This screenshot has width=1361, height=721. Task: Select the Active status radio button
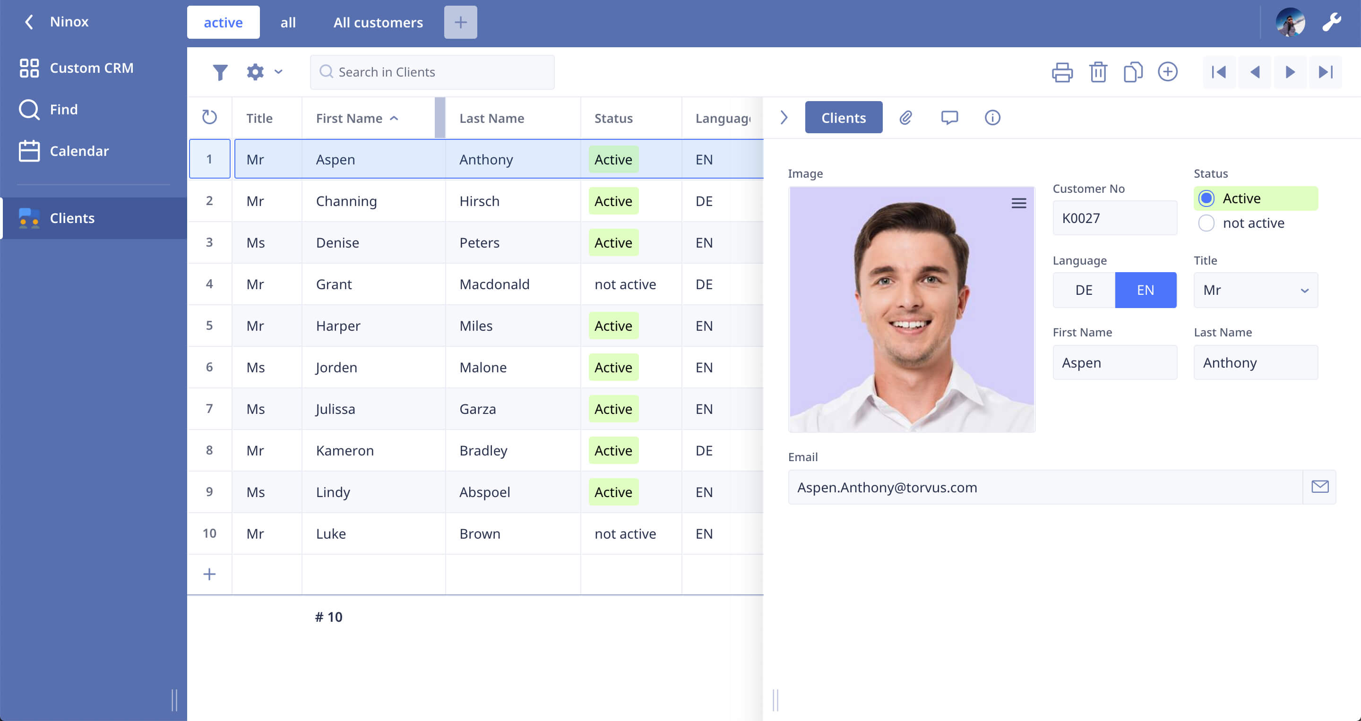(x=1206, y=198)
